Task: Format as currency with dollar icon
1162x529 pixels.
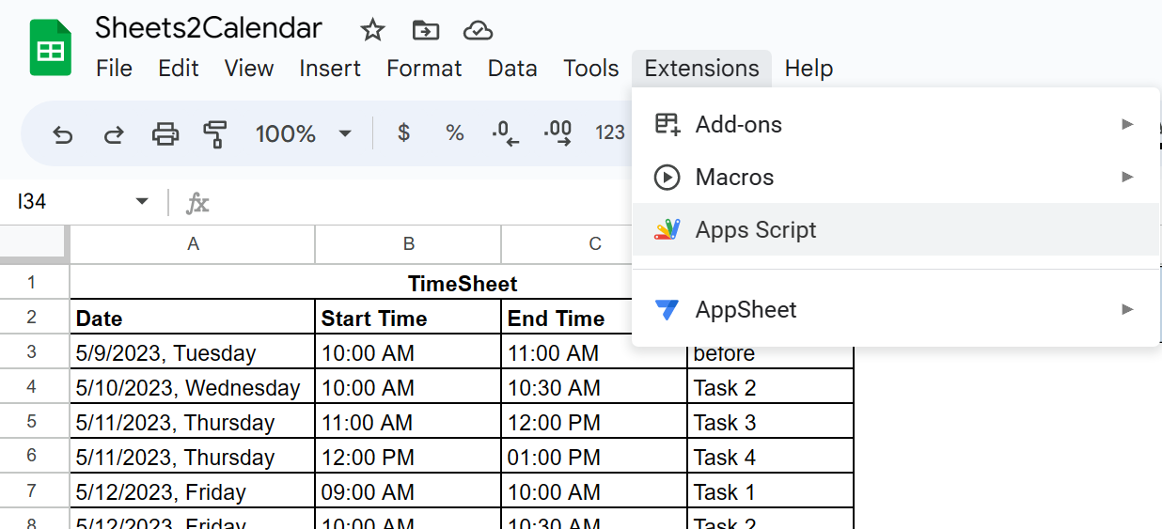Action: tap(403, 133)
